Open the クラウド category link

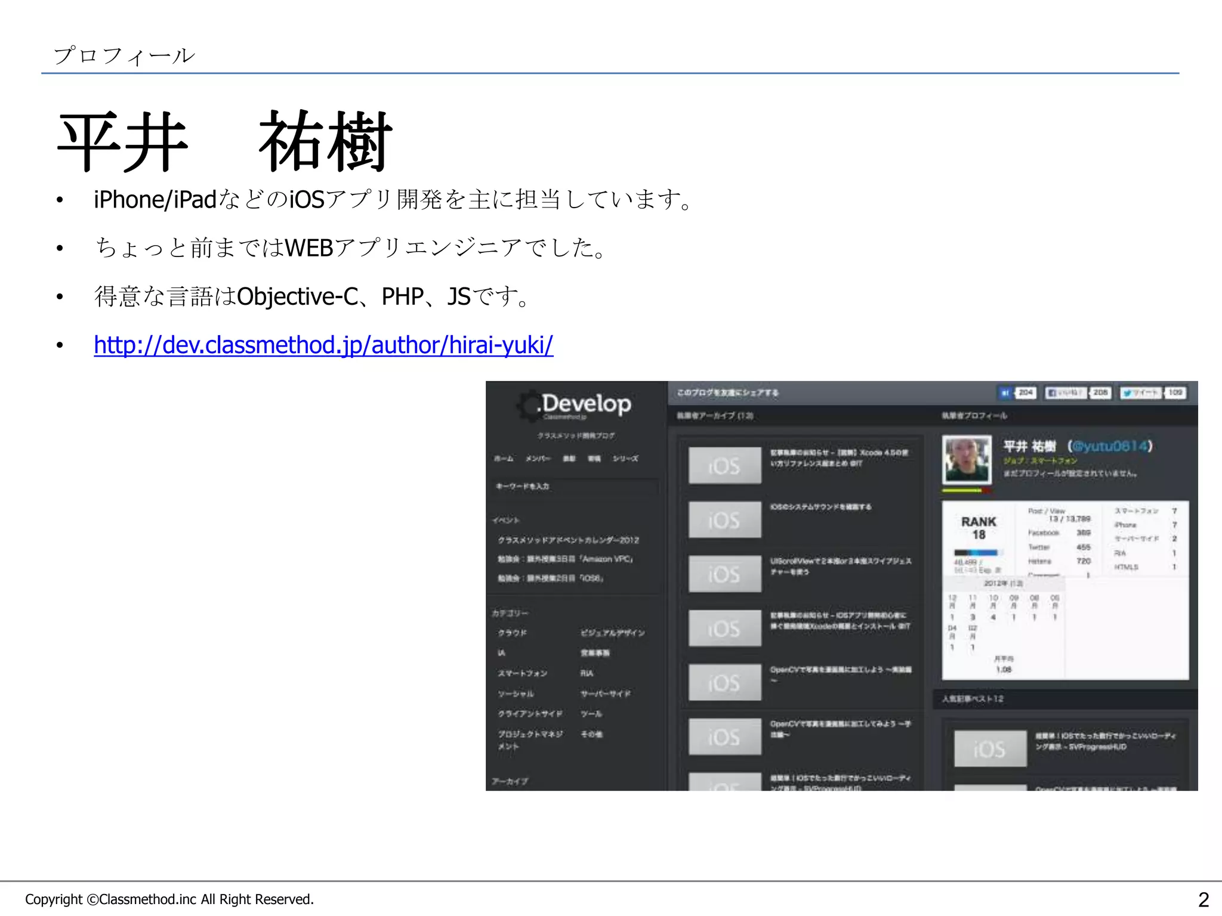(x=513, y=633)
